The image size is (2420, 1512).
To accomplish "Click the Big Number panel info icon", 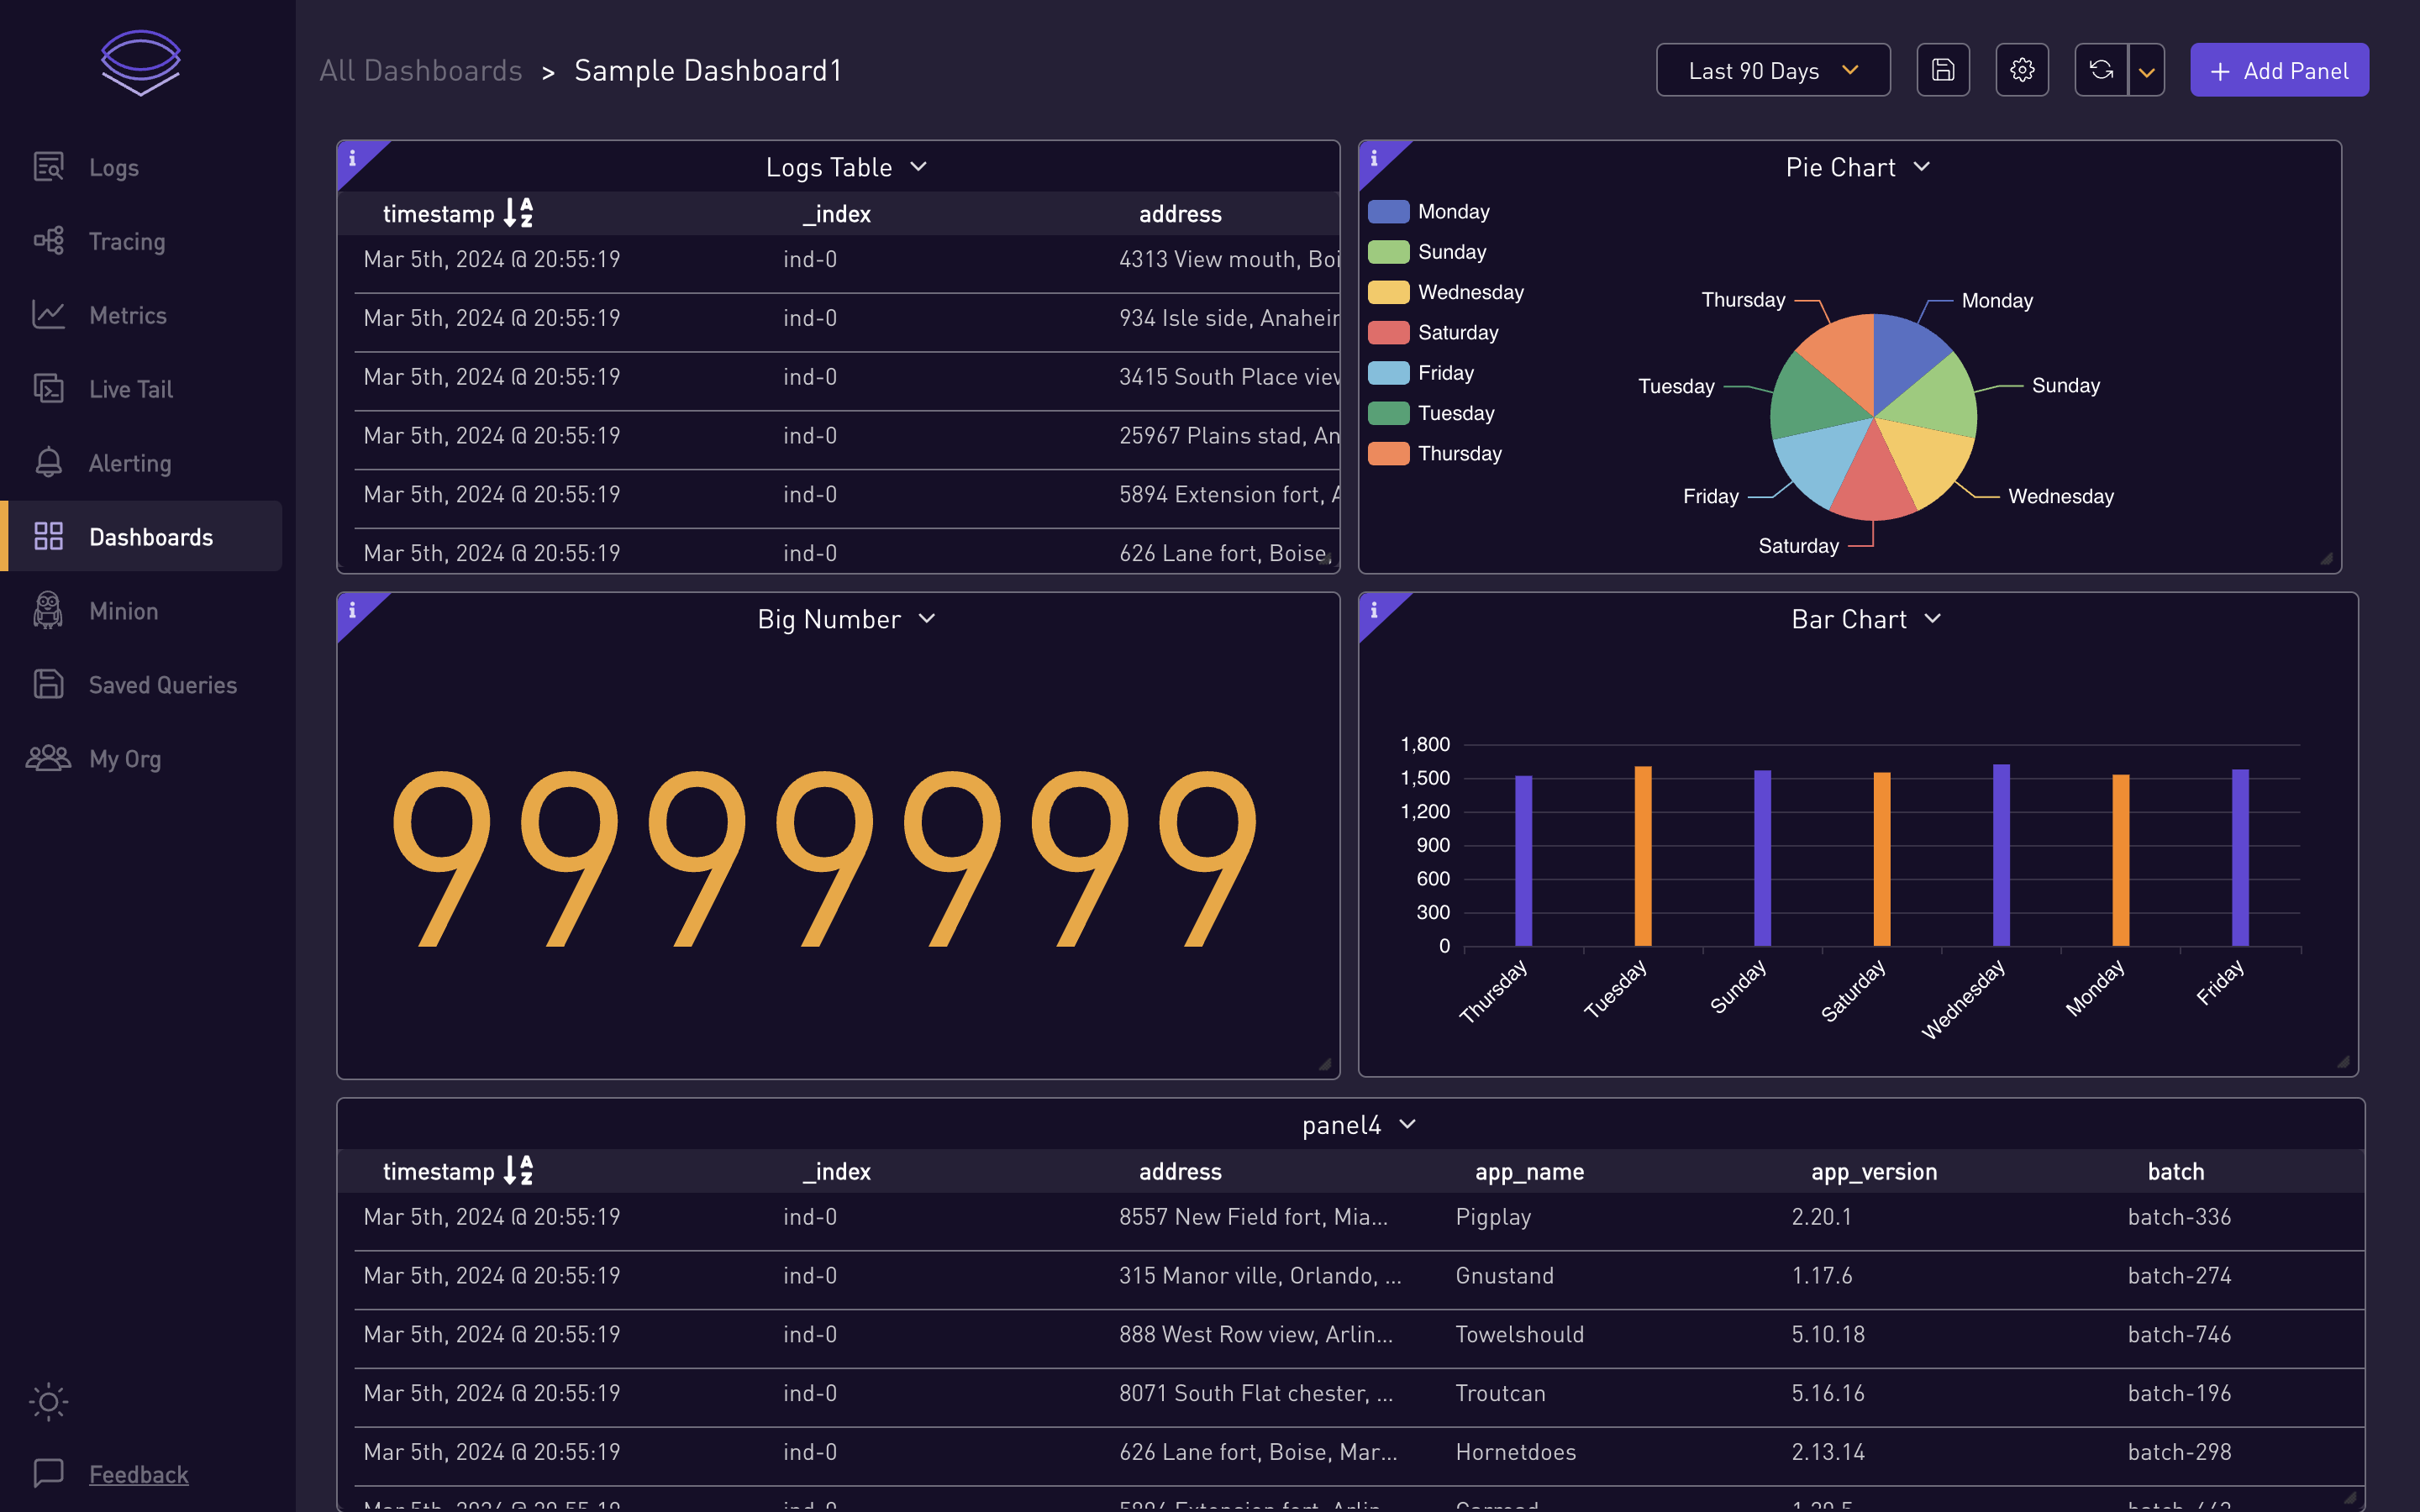I will click(x=352, y=608).
